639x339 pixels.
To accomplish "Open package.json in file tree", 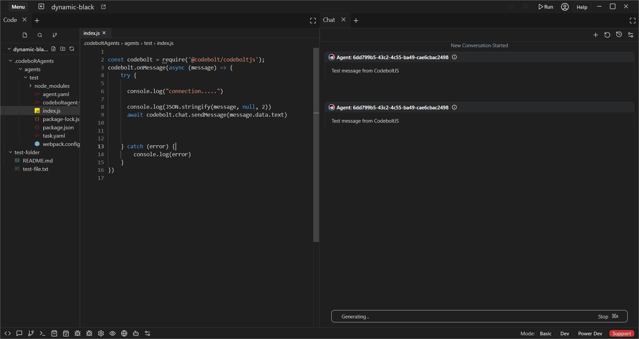I will click(x=58, y=127).
